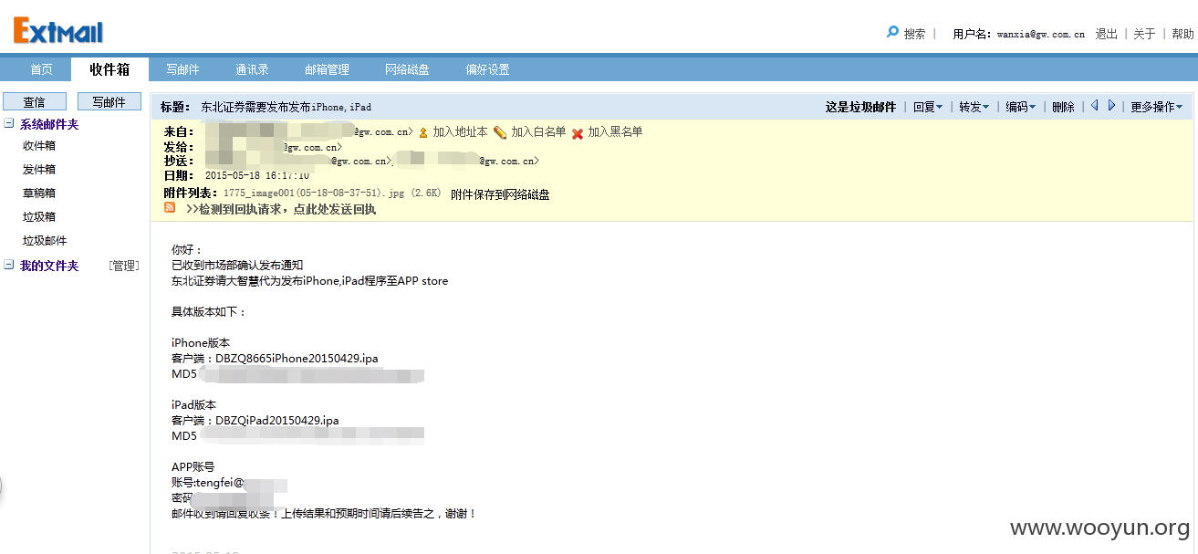
Task: Click the [管理] folders link
Action: click(x=123, y=266)
